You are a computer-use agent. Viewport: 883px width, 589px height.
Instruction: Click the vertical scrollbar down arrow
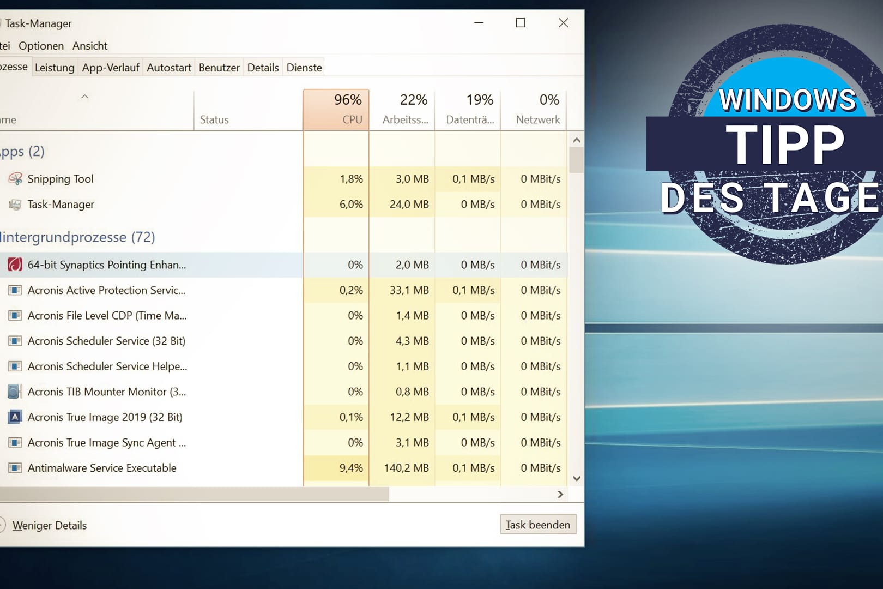[x=576, y=479]
